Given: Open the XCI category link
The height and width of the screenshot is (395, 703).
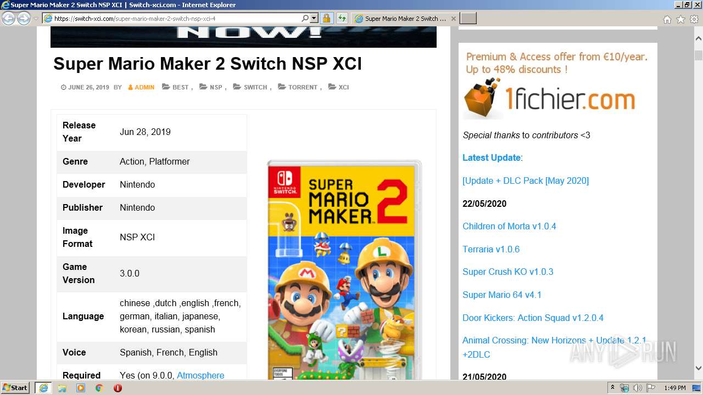Looking at the screenshot, I should click(344, 87).
